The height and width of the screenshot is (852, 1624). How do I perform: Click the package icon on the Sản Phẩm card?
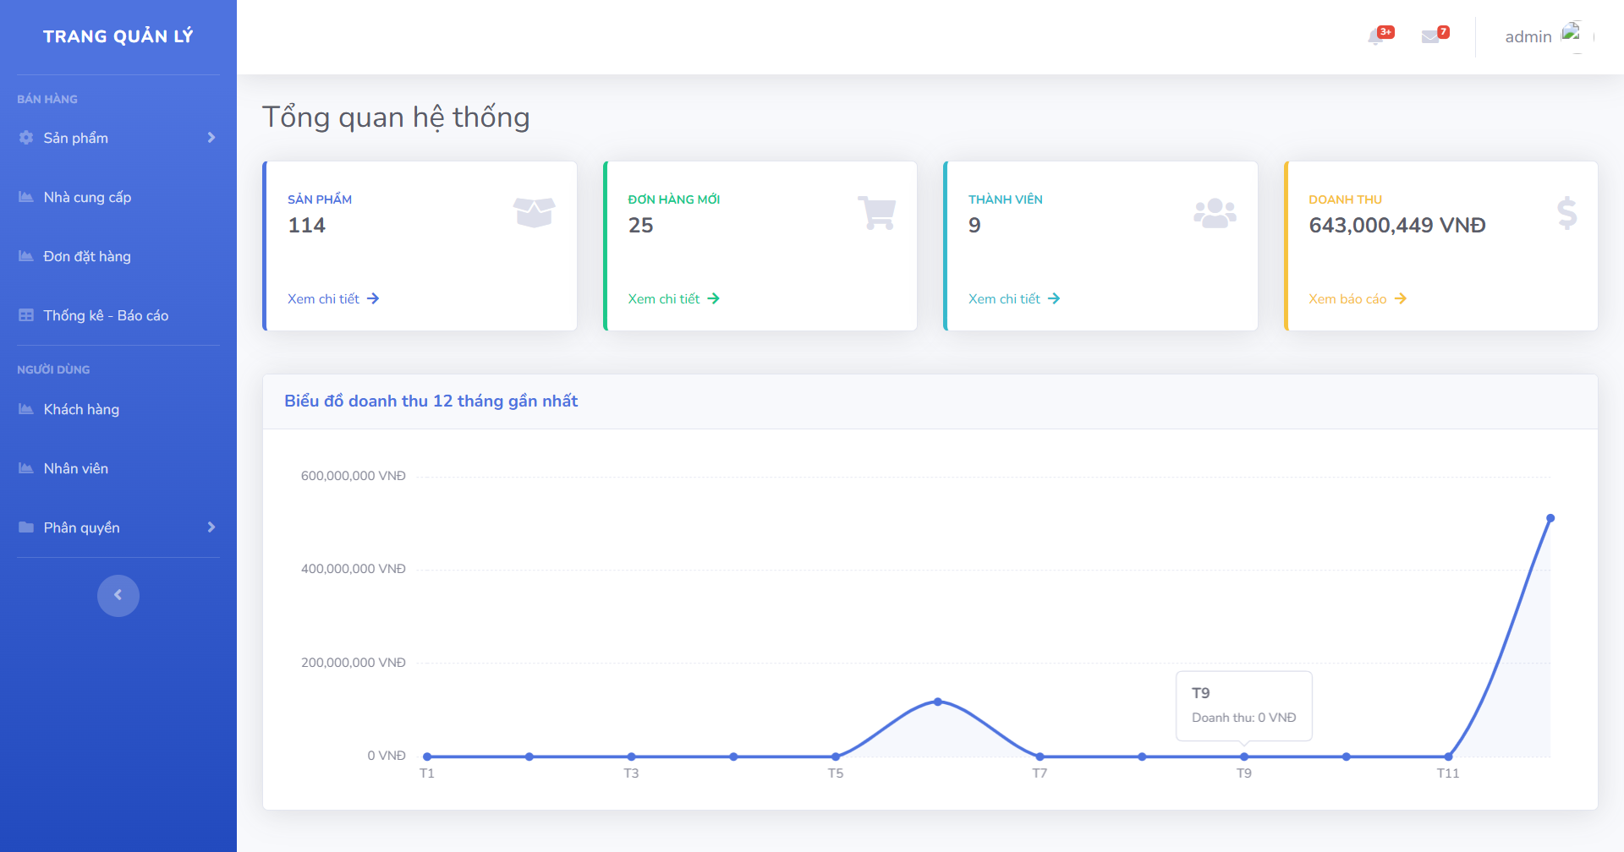(x=534, y=212)
